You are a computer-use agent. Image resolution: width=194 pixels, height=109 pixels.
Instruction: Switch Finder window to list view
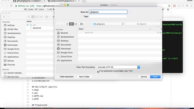(x=33, y=17)
